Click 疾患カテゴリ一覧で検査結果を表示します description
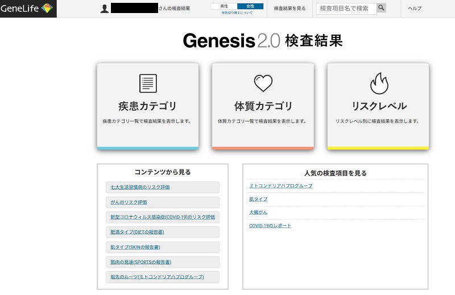 [147, 121]
